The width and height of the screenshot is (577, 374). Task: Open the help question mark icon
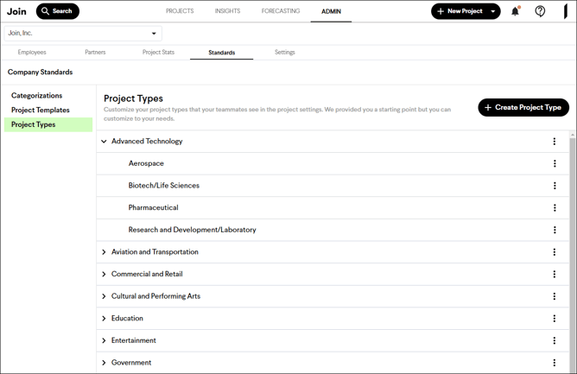coord(540,11)
